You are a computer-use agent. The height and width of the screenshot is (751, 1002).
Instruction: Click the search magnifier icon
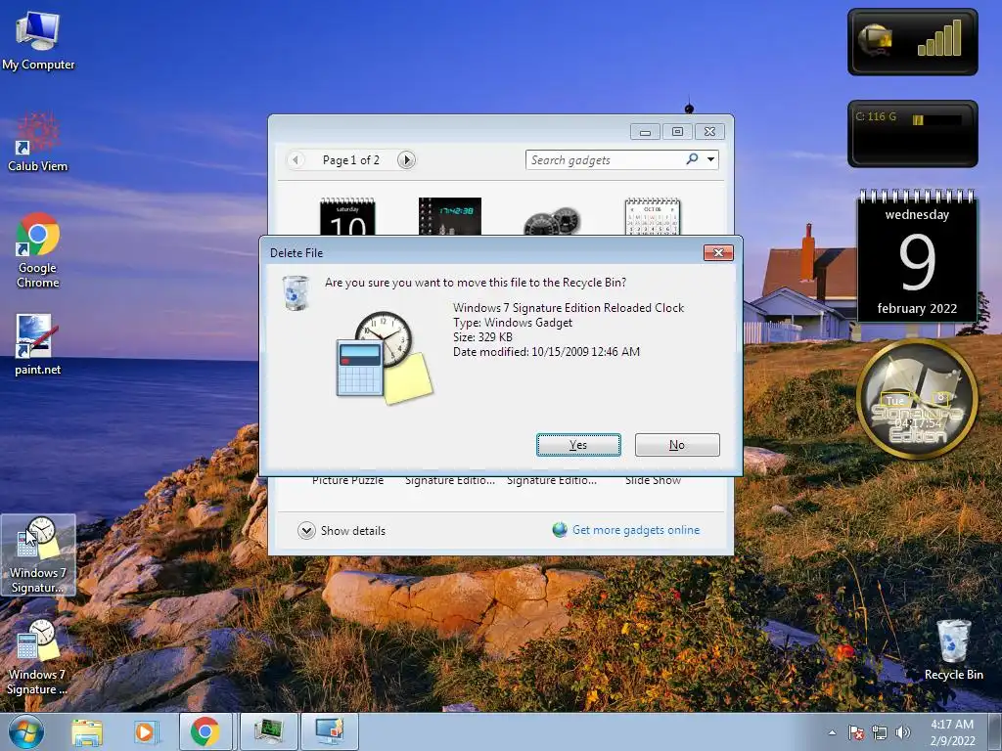pyautogui.click(x=692, y=159)
